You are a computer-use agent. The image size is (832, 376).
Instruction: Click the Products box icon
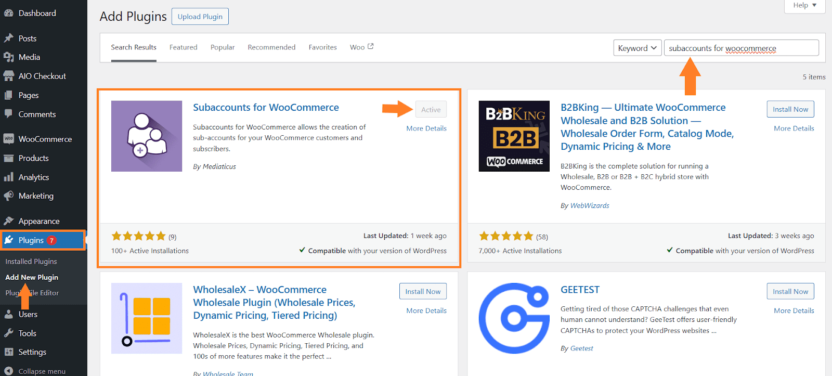[x=9, y=158]
